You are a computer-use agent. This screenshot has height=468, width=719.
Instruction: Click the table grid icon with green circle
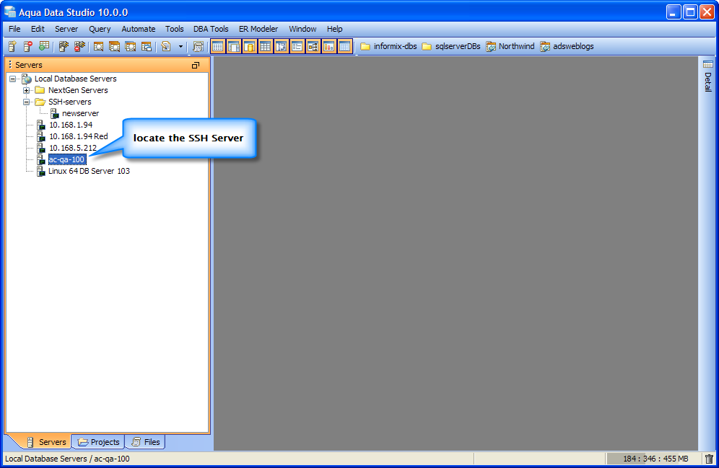click(x=44, y=46)
